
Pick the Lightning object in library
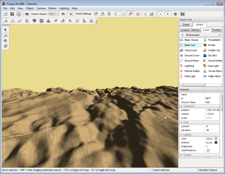(x=189, y=66)
